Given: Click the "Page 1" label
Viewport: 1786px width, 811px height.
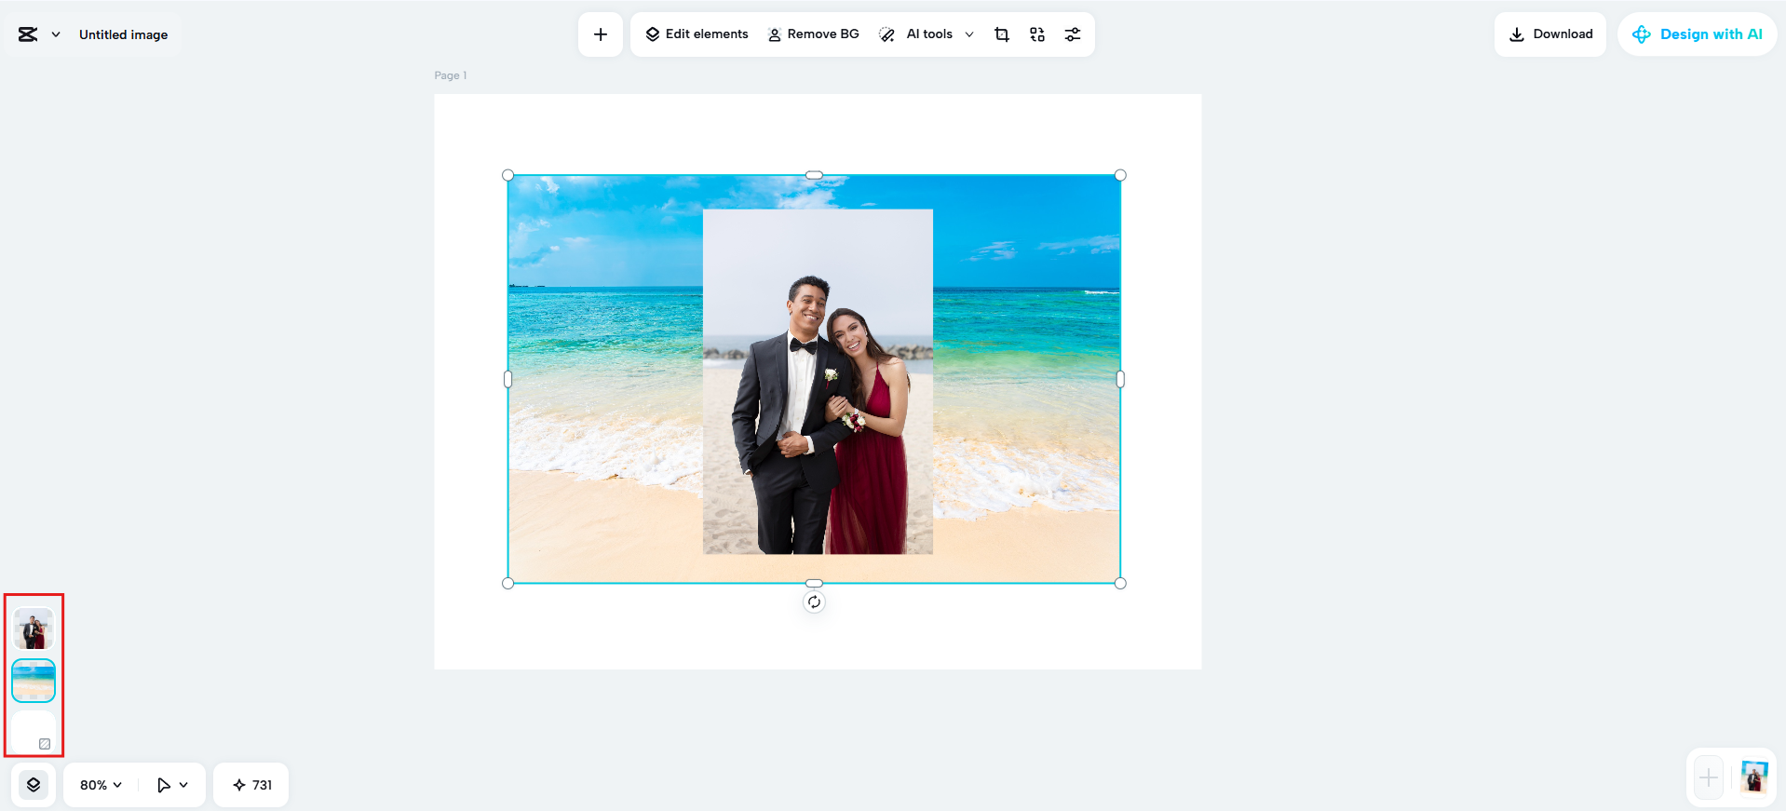Looking at the screenshot, I should point(451,75).
